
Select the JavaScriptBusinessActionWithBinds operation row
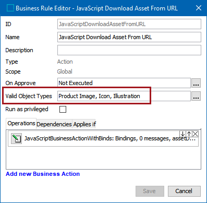tap(103, 138)
